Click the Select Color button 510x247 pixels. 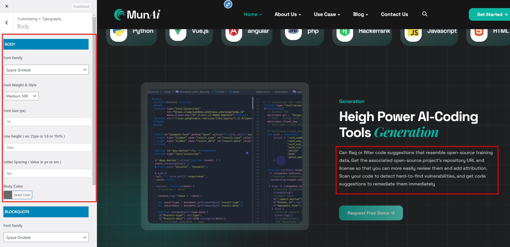[x=22, y=195]
